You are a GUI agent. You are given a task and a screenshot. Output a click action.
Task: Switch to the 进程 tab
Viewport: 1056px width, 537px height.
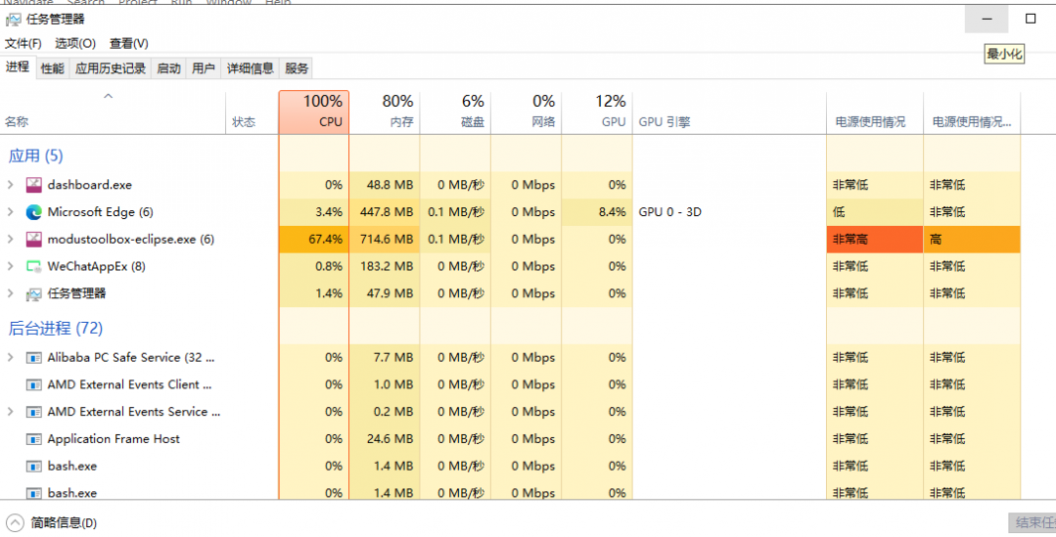click(18, 67)
